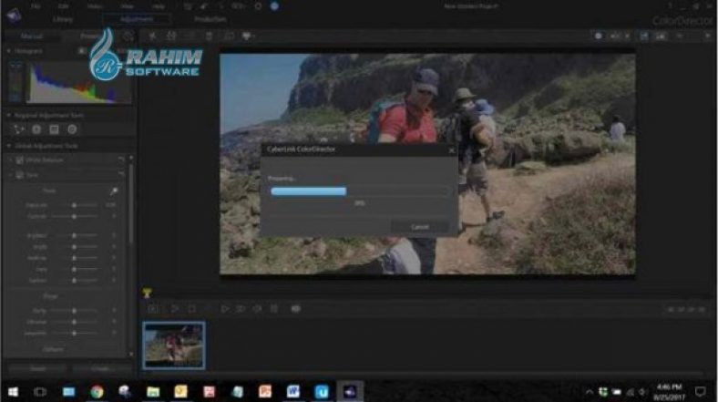
Task: Open the View menu
Action: [x=127, y=6]
